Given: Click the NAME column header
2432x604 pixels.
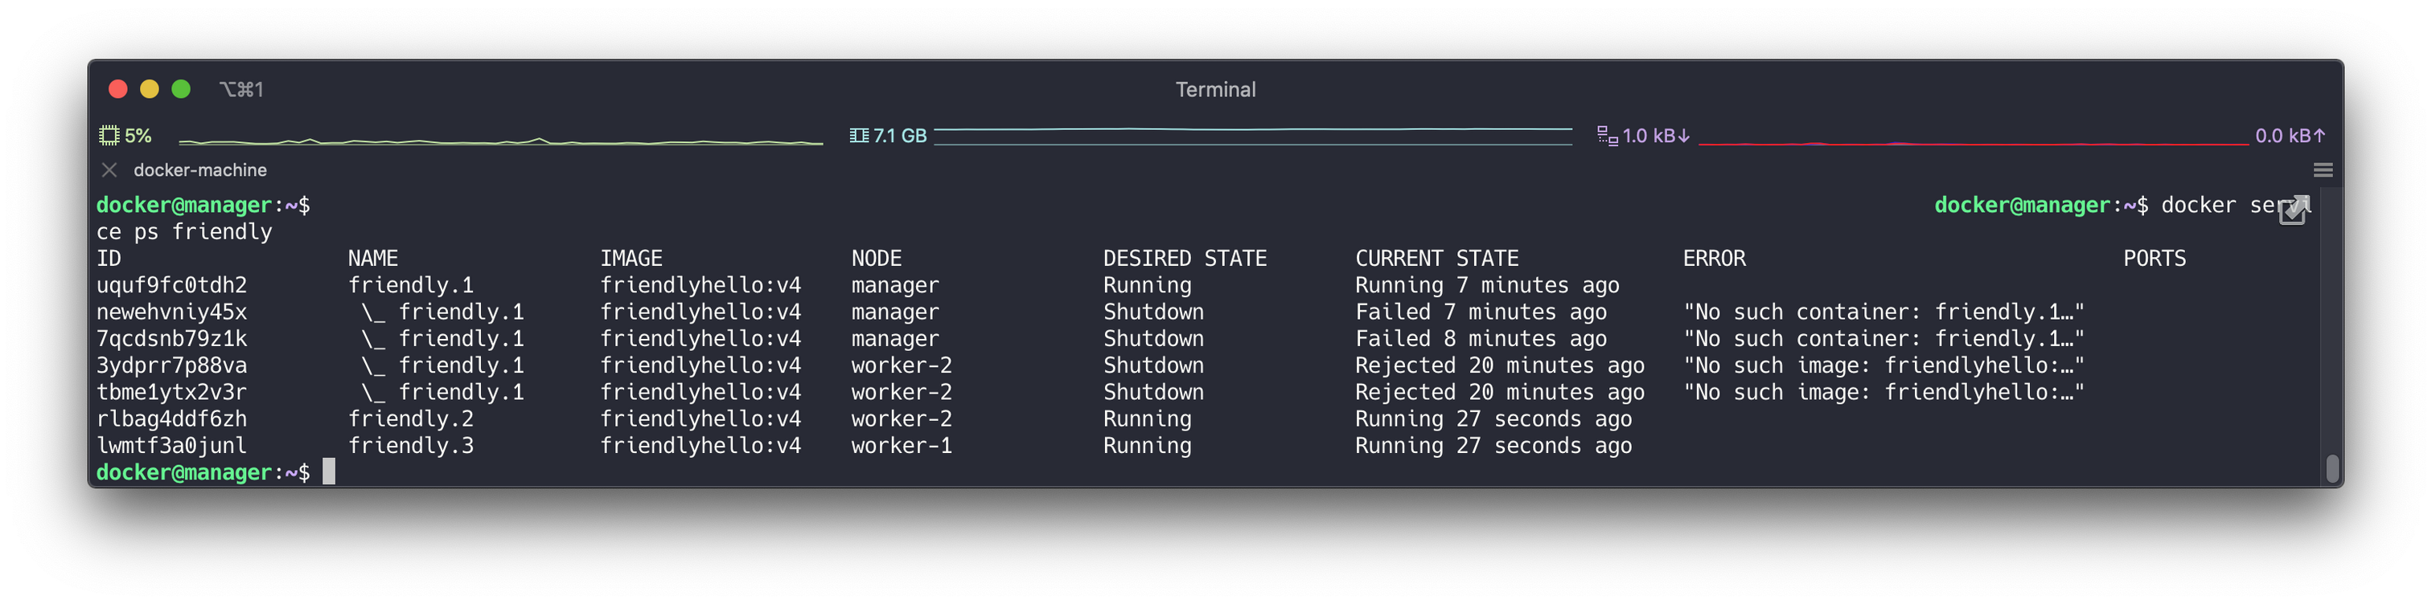Looking at the screenshot, I should point(373,258).
